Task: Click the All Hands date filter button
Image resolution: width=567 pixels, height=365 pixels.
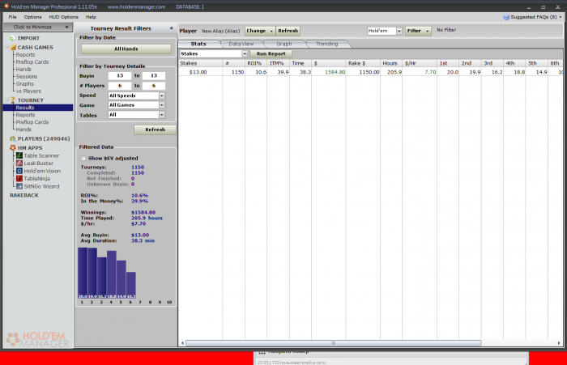Action: point(126,49)
